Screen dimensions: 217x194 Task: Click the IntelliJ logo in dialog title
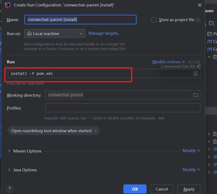tap(8, 5)
